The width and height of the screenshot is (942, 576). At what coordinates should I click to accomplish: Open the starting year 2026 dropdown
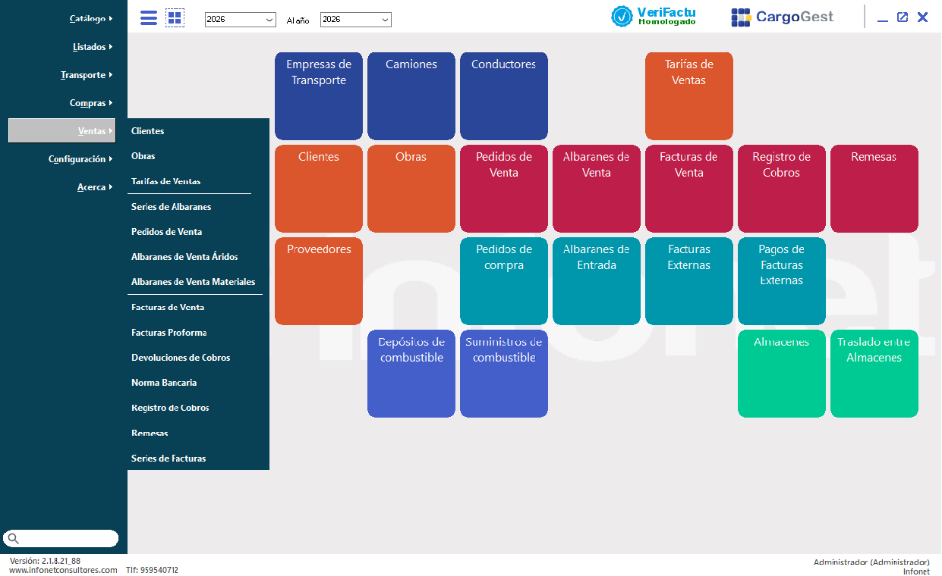(241, 20)
